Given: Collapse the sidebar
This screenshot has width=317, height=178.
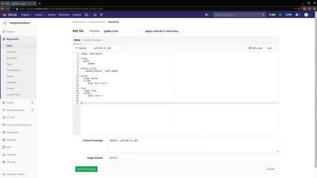Looking at the screenshot, I should point(14,174).
